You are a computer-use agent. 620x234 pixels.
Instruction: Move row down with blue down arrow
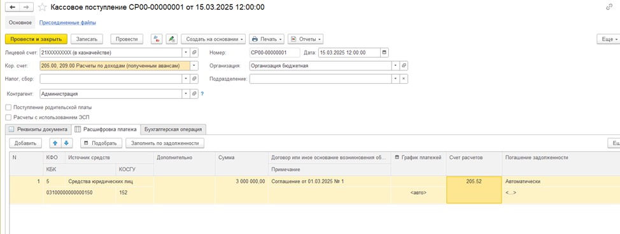[x=66, y=143]
